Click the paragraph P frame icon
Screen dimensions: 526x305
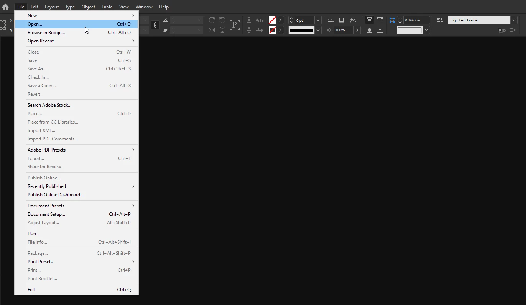point(234,25)
